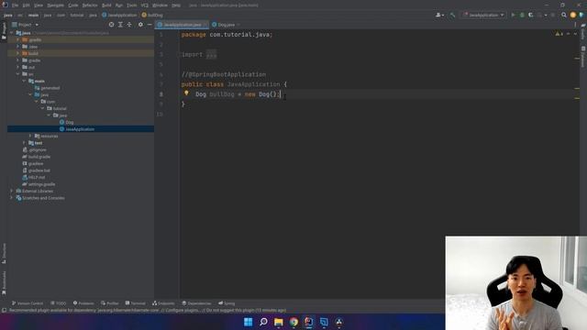Open the TODO tool window
The image size is (587, 330).
coord(59,303)
